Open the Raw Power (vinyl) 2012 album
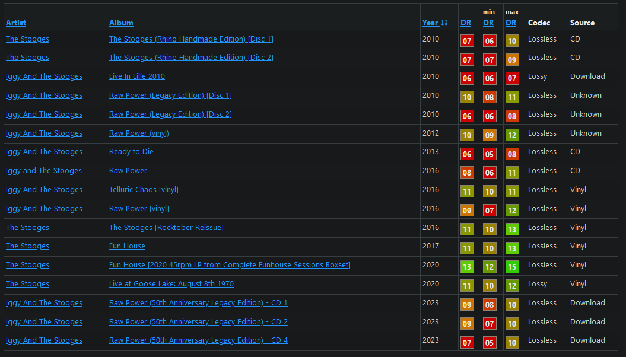This screenshot has width=626, height=357. click(139, 133)
